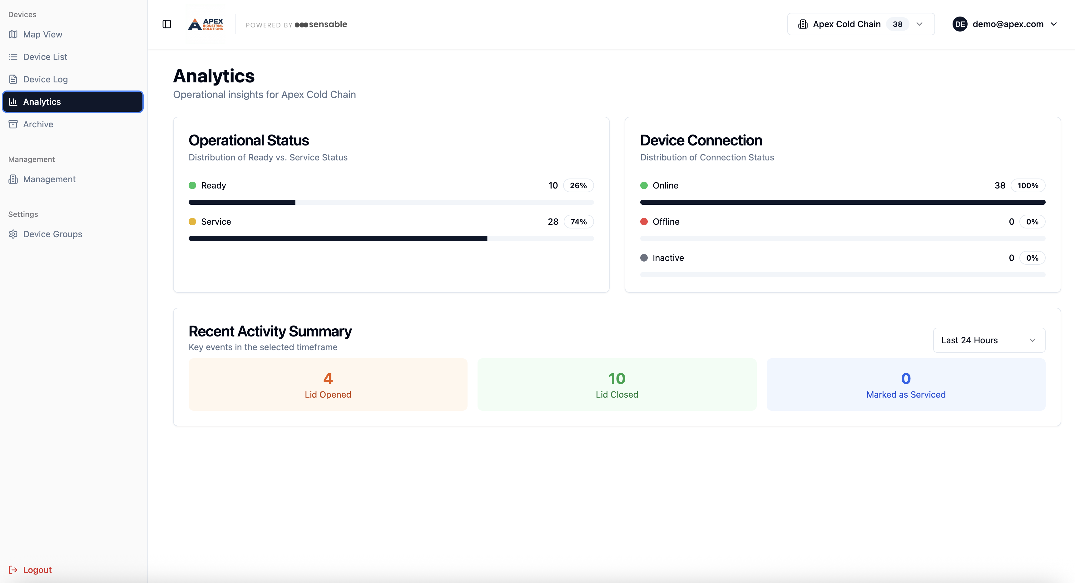Click the powered by Sensable link
Viewport: 1075px width, 583px height.
296,25
